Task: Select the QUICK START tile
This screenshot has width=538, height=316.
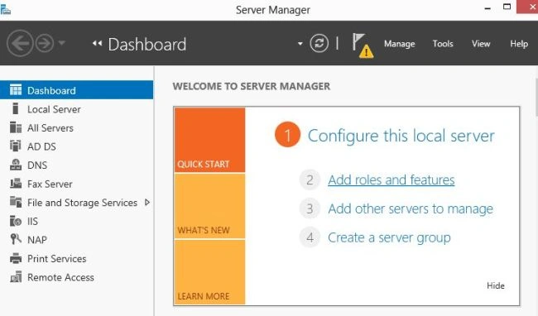Action: pos(209,140)
